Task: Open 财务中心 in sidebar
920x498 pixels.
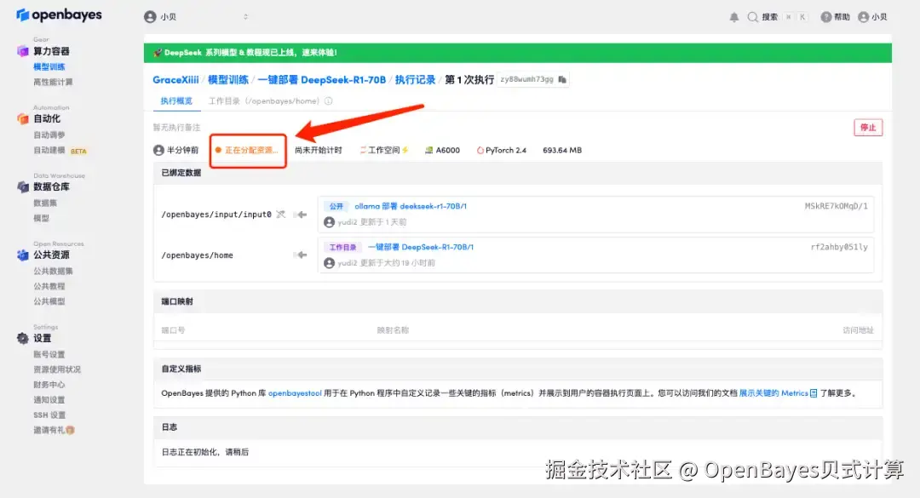Action: [x=49, y=385]
